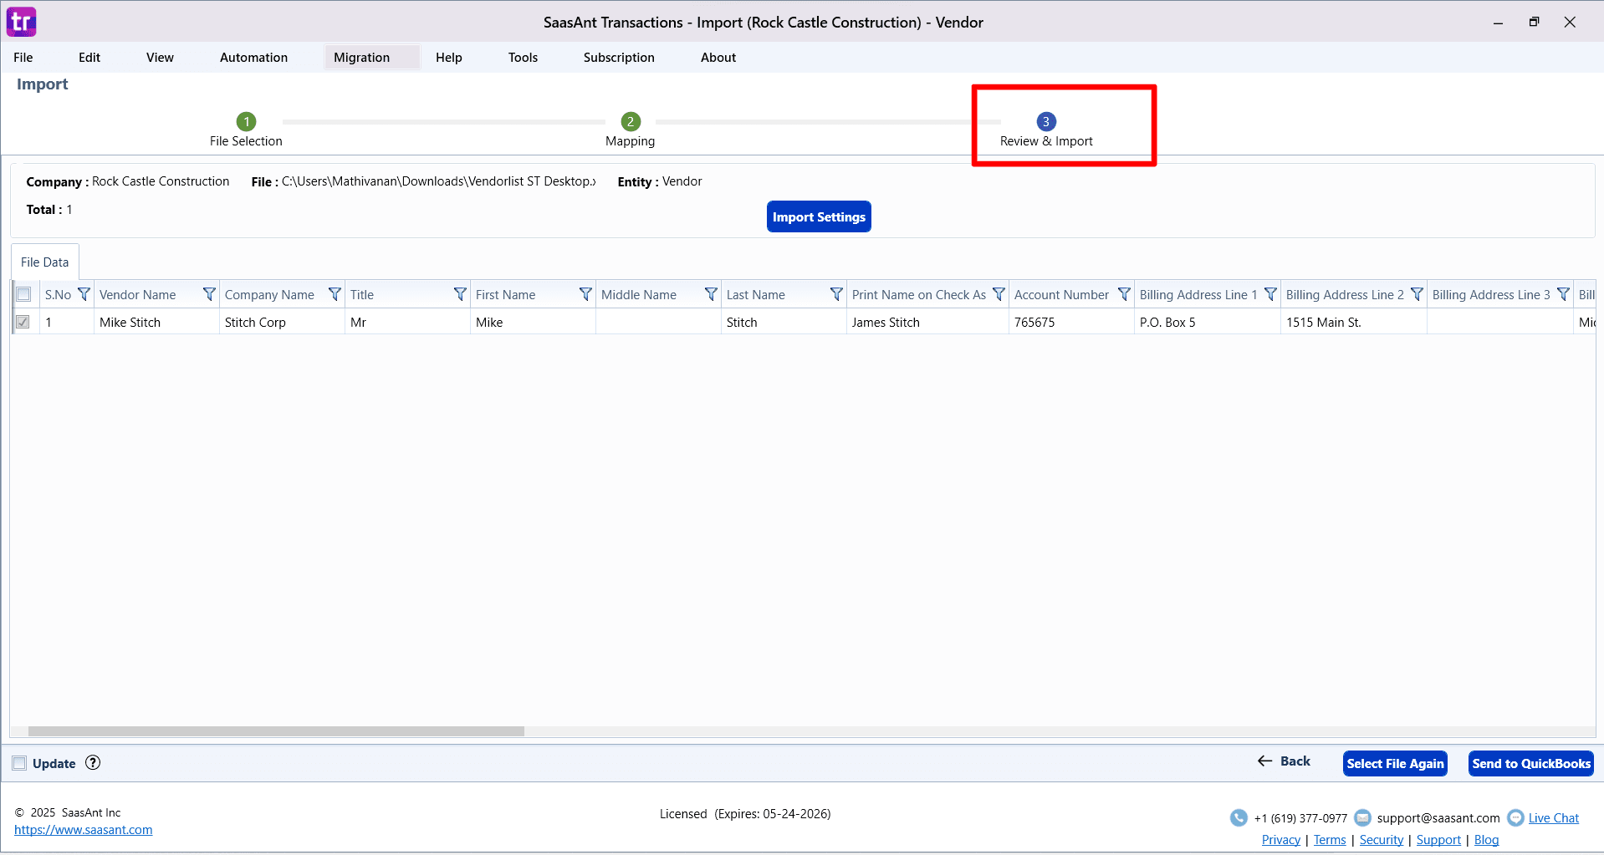Click Send to QuickBooks

point(1531,763)
